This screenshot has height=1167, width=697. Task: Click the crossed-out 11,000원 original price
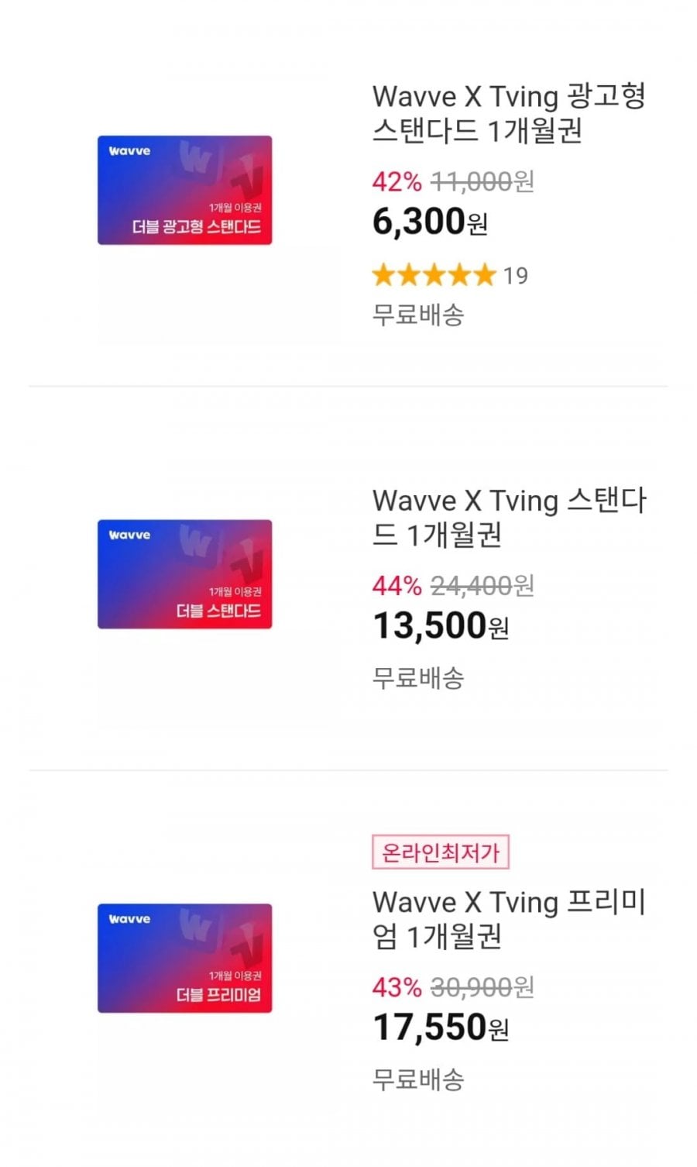[x=482, y=182]
